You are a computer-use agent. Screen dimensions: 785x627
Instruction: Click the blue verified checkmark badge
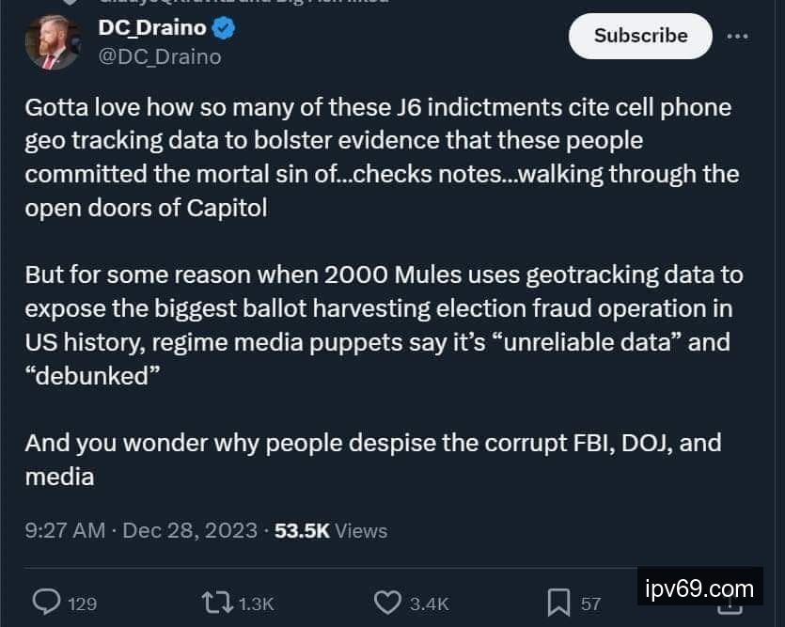tap(223, 29)
